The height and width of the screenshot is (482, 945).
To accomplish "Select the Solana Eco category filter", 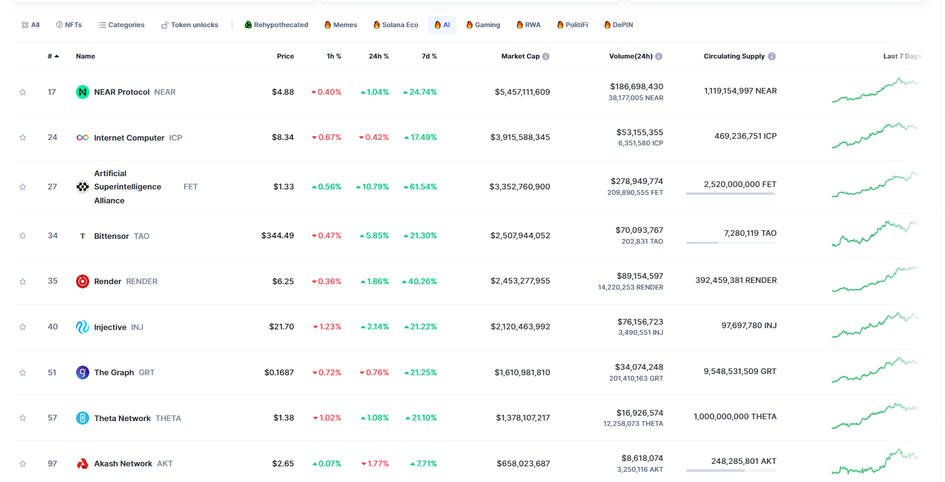I will 396,25.
